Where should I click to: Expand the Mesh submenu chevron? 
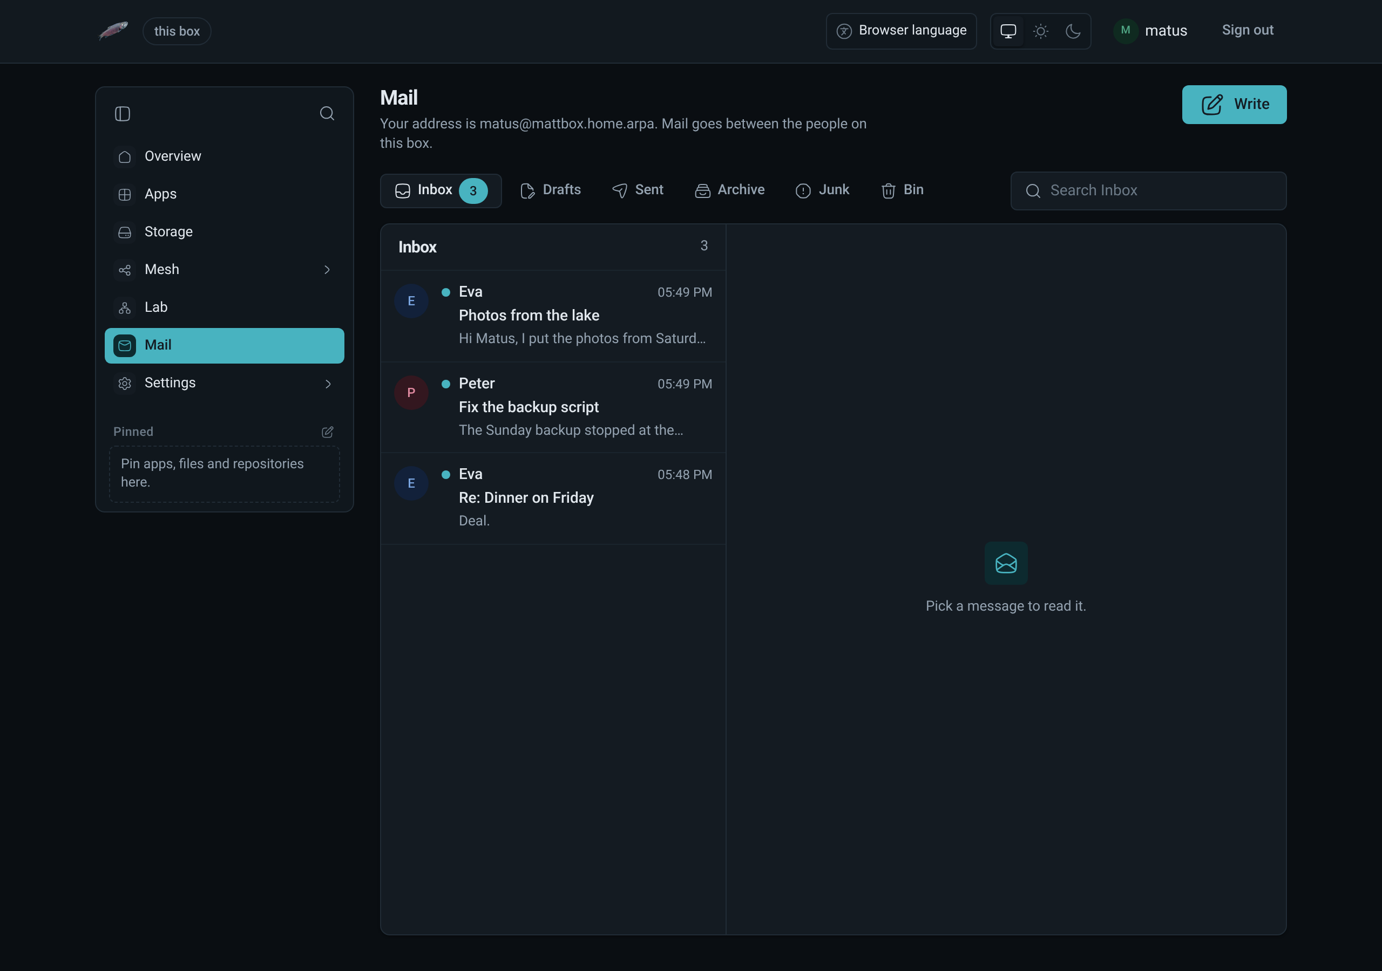tap(328, 270)
